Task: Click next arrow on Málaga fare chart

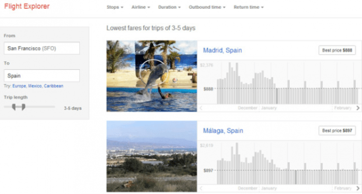Action: coord(358,189)
